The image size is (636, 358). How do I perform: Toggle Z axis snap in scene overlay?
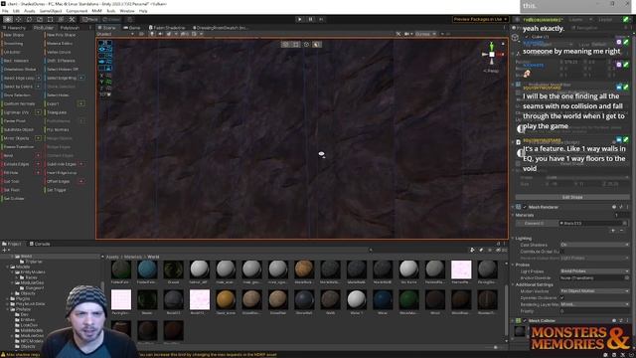[105, 89]
